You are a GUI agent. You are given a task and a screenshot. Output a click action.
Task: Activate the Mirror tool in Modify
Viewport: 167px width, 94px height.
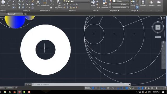coord(23,4)
